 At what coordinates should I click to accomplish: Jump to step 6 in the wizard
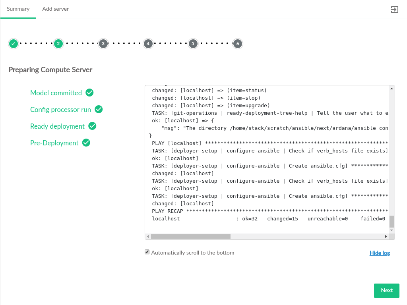(x=238, y=44)
